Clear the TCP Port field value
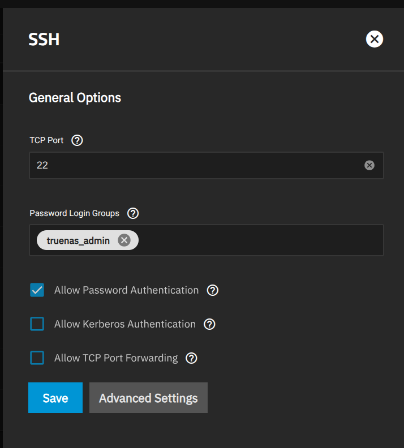Image resolution: width=404 pixels, height=448 pixels. pos(369,165)
